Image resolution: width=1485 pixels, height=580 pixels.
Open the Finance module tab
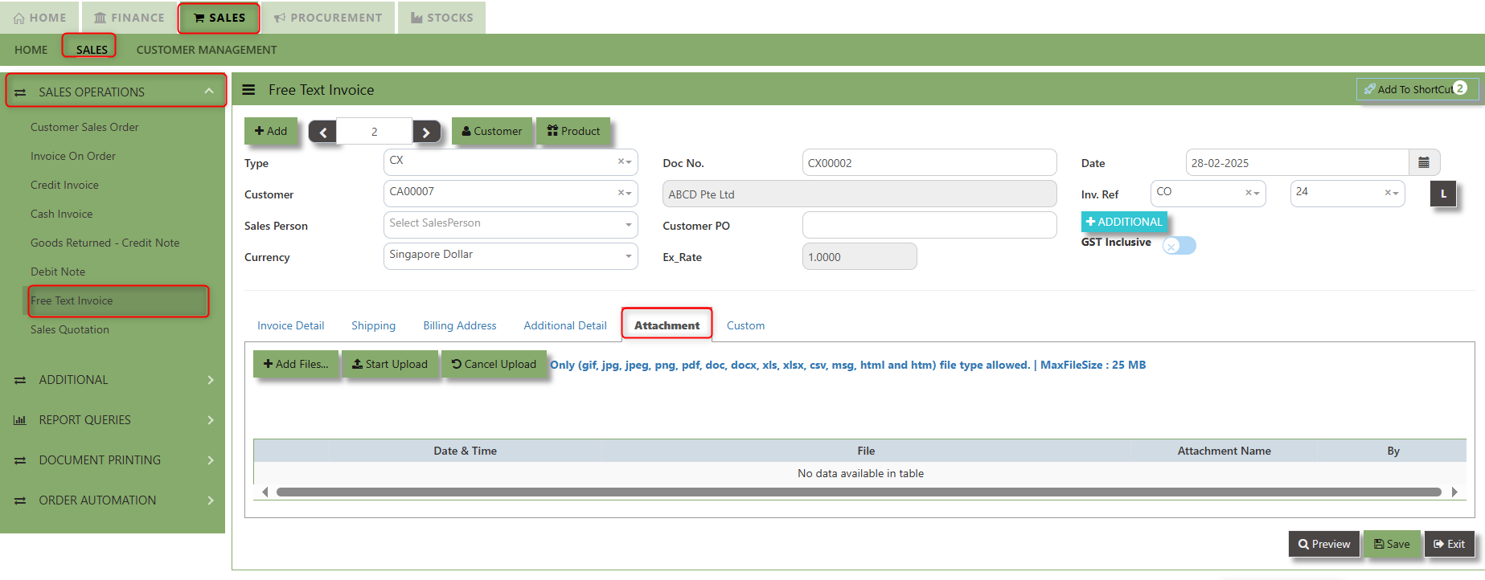coord(129,18)
